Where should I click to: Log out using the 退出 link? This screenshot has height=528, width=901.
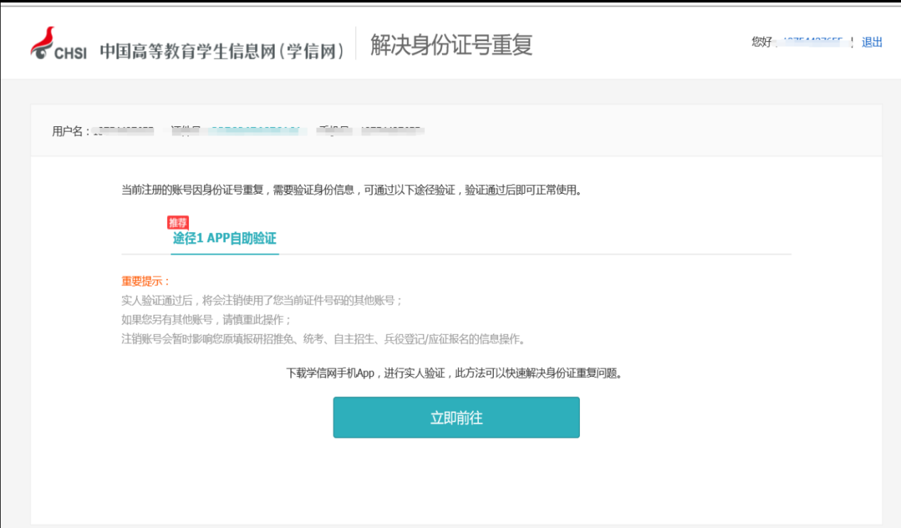[872, 43]
